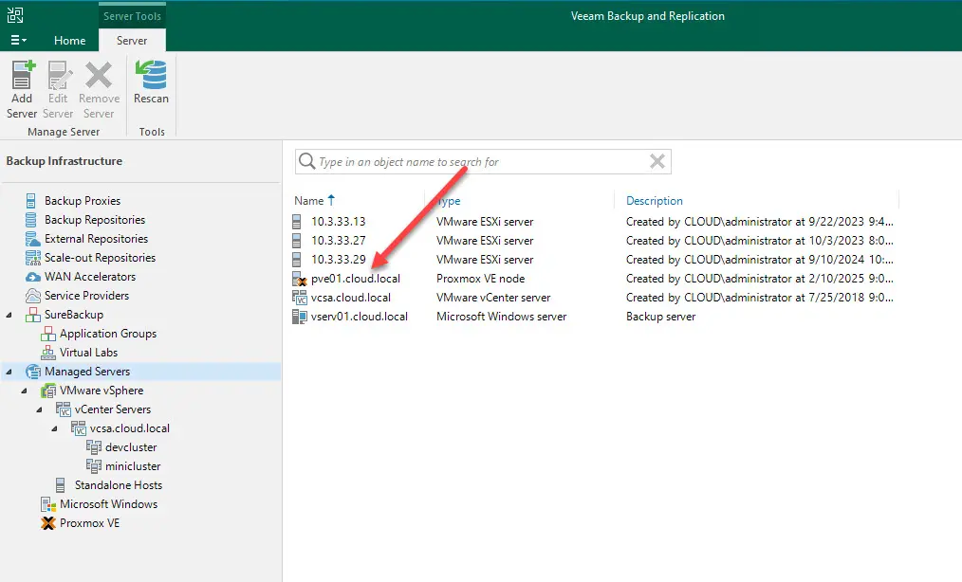Select the pve01.cloud.local server row
The image size is (962, 582).
[x=356, y=279]
